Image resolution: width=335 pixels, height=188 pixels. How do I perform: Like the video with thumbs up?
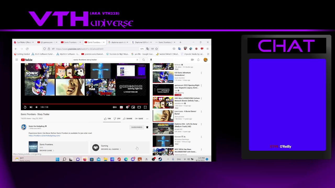[x=107, y=119]
